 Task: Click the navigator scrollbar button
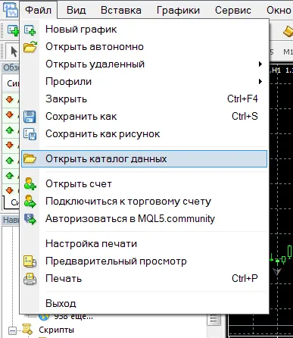tap(214, 320)
